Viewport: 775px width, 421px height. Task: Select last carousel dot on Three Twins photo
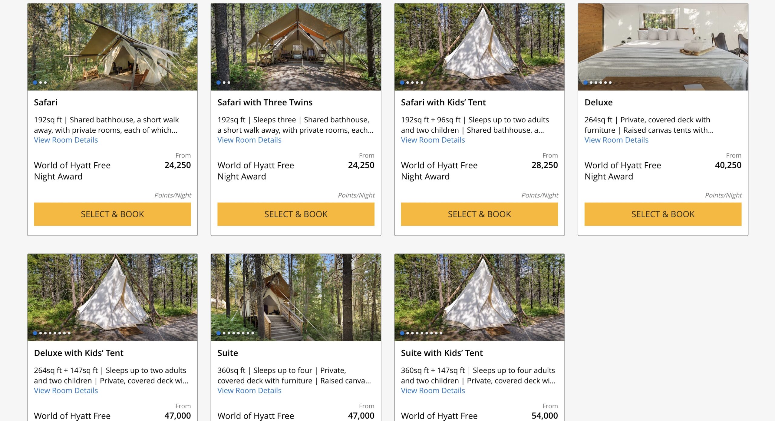tap(229, 82)
